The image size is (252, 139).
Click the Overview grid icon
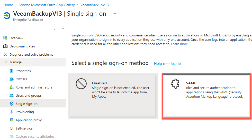5,38
